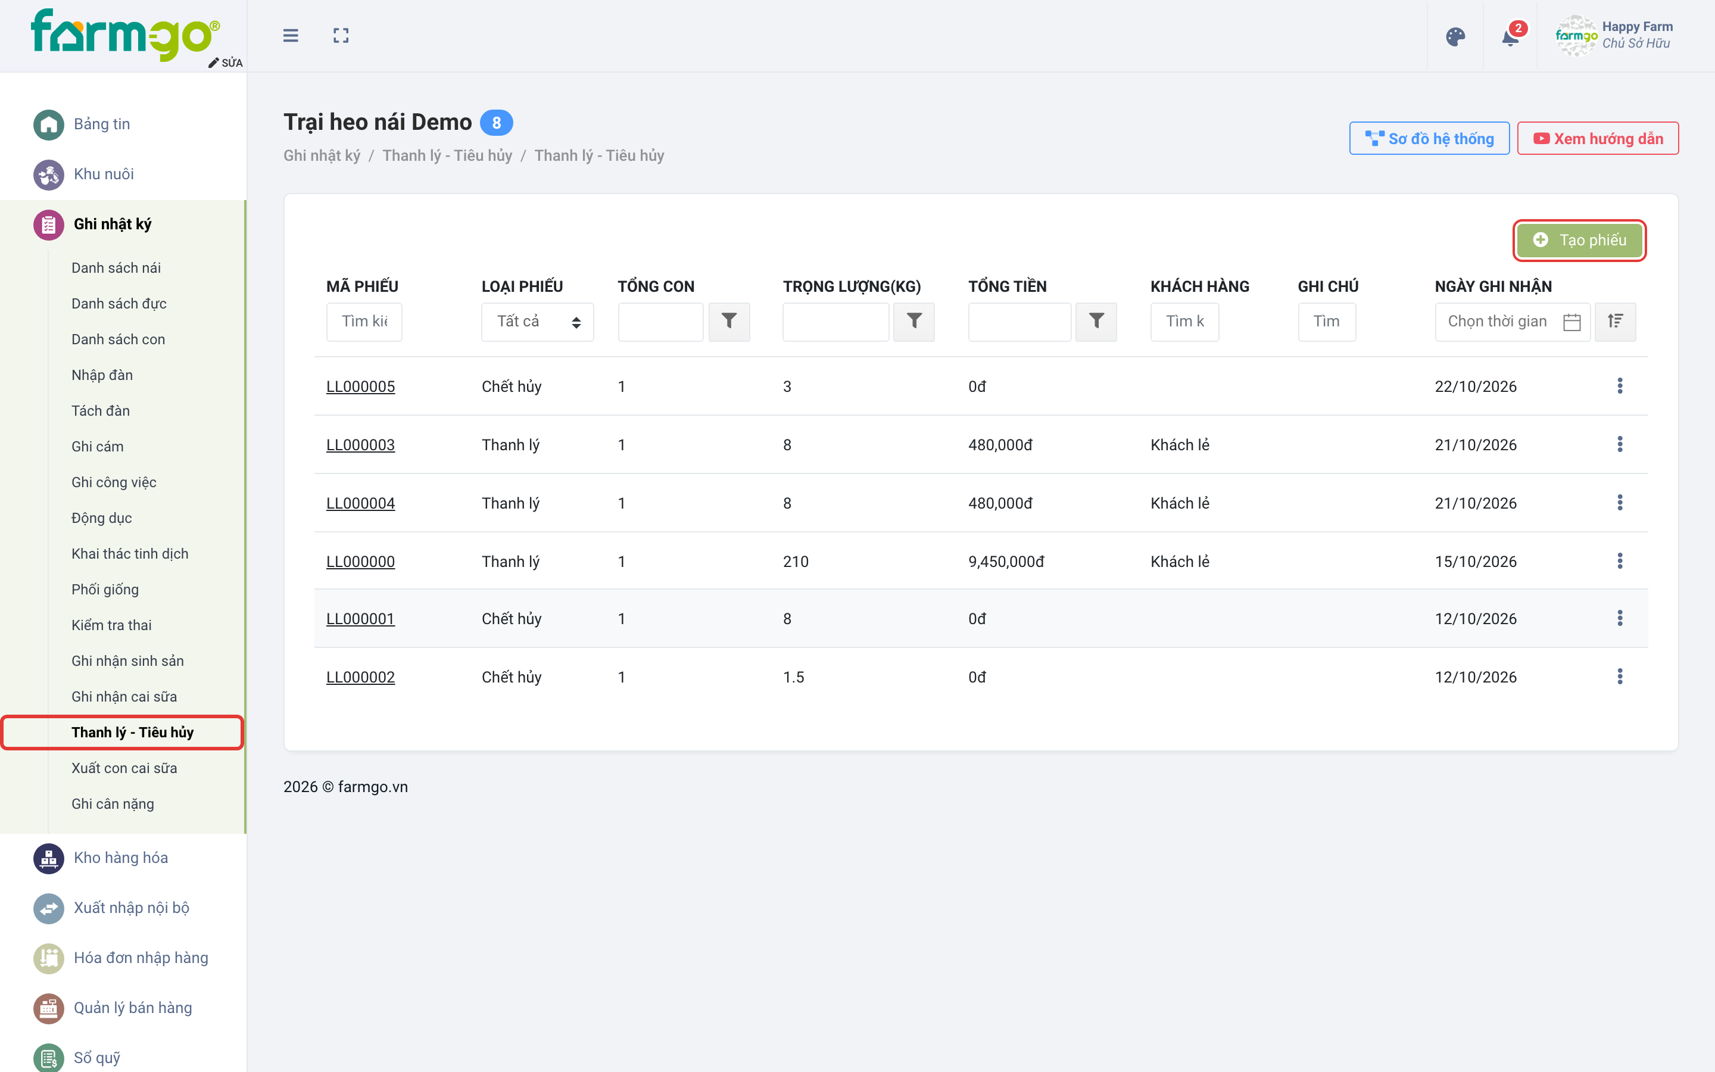This screenshot has width=1715, height=1072.
Task: Apply the Tổng con filter funnel
Action: (x=728, y=322)
